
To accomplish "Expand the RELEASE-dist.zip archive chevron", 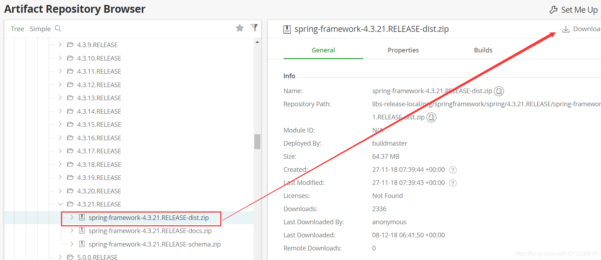I will [x=72, y=217].
